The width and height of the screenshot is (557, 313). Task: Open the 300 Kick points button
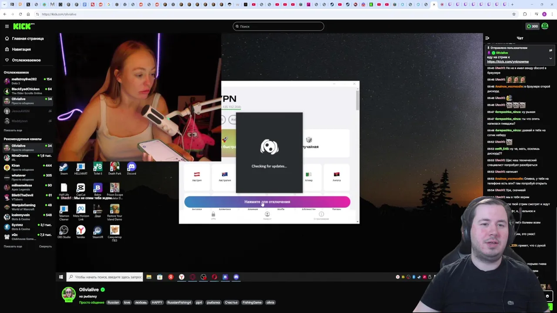coord(532,26)
